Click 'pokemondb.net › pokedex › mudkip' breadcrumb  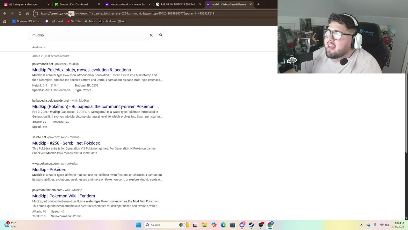(x=55, y=64)
